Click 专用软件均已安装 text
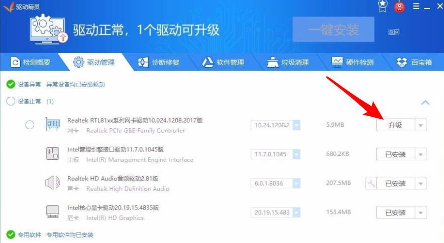This screenshot has width=444, height=243. [70, 234]
